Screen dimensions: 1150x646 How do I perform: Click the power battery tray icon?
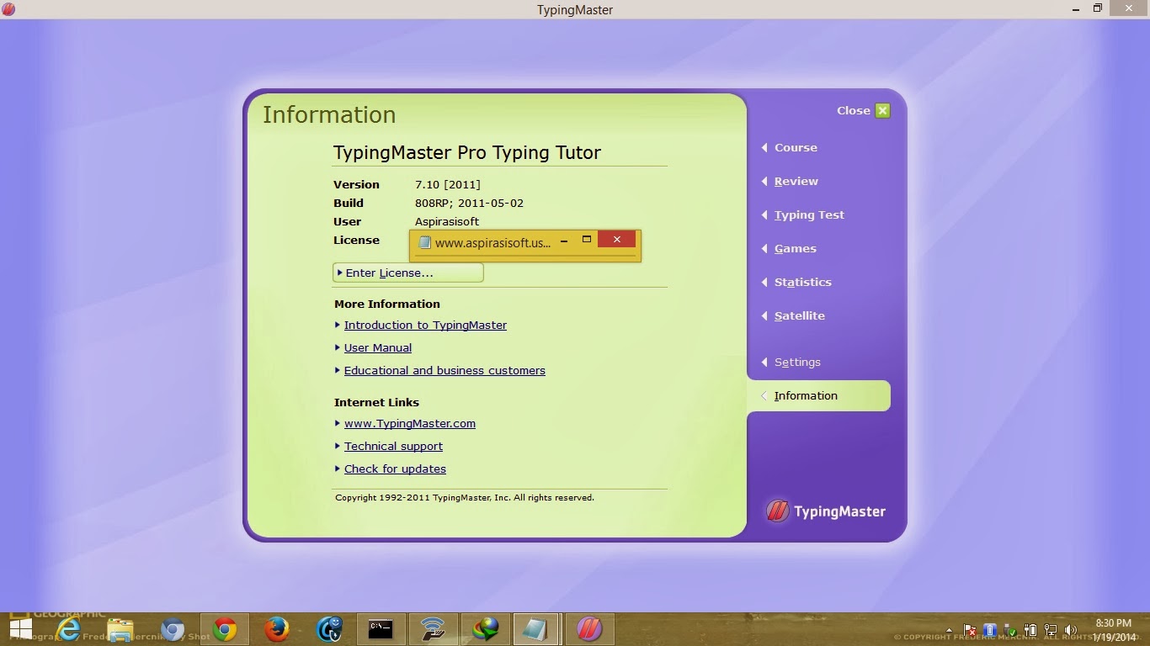pyautogui.click(x=1030, y=630)
